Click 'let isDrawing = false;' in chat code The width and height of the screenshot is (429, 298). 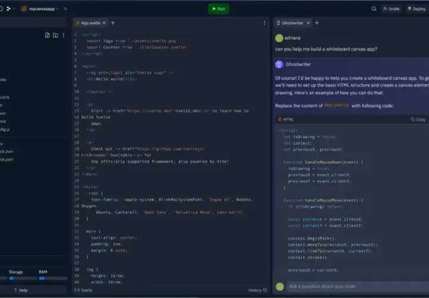click(310, 137)
